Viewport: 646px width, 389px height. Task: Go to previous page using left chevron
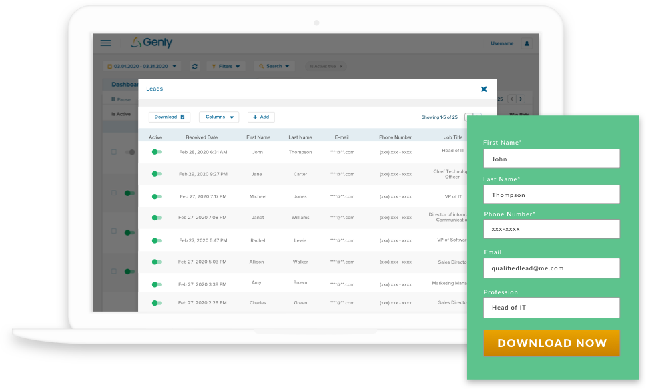point(511,99)
